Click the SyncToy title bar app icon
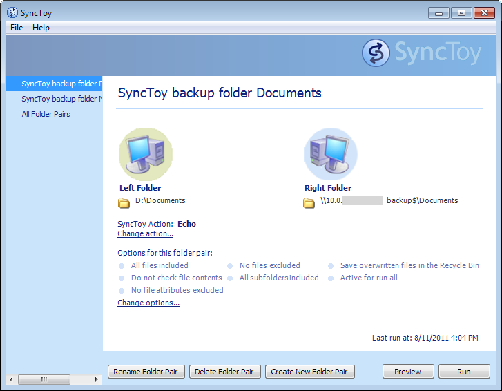The image size is (502, 391). coord(12,12)
